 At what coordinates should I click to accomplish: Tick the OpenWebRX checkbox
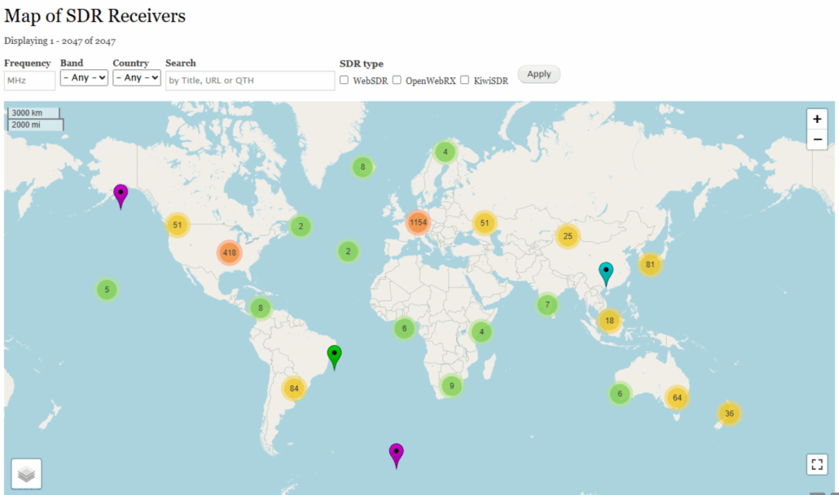[x=397, y=80]
